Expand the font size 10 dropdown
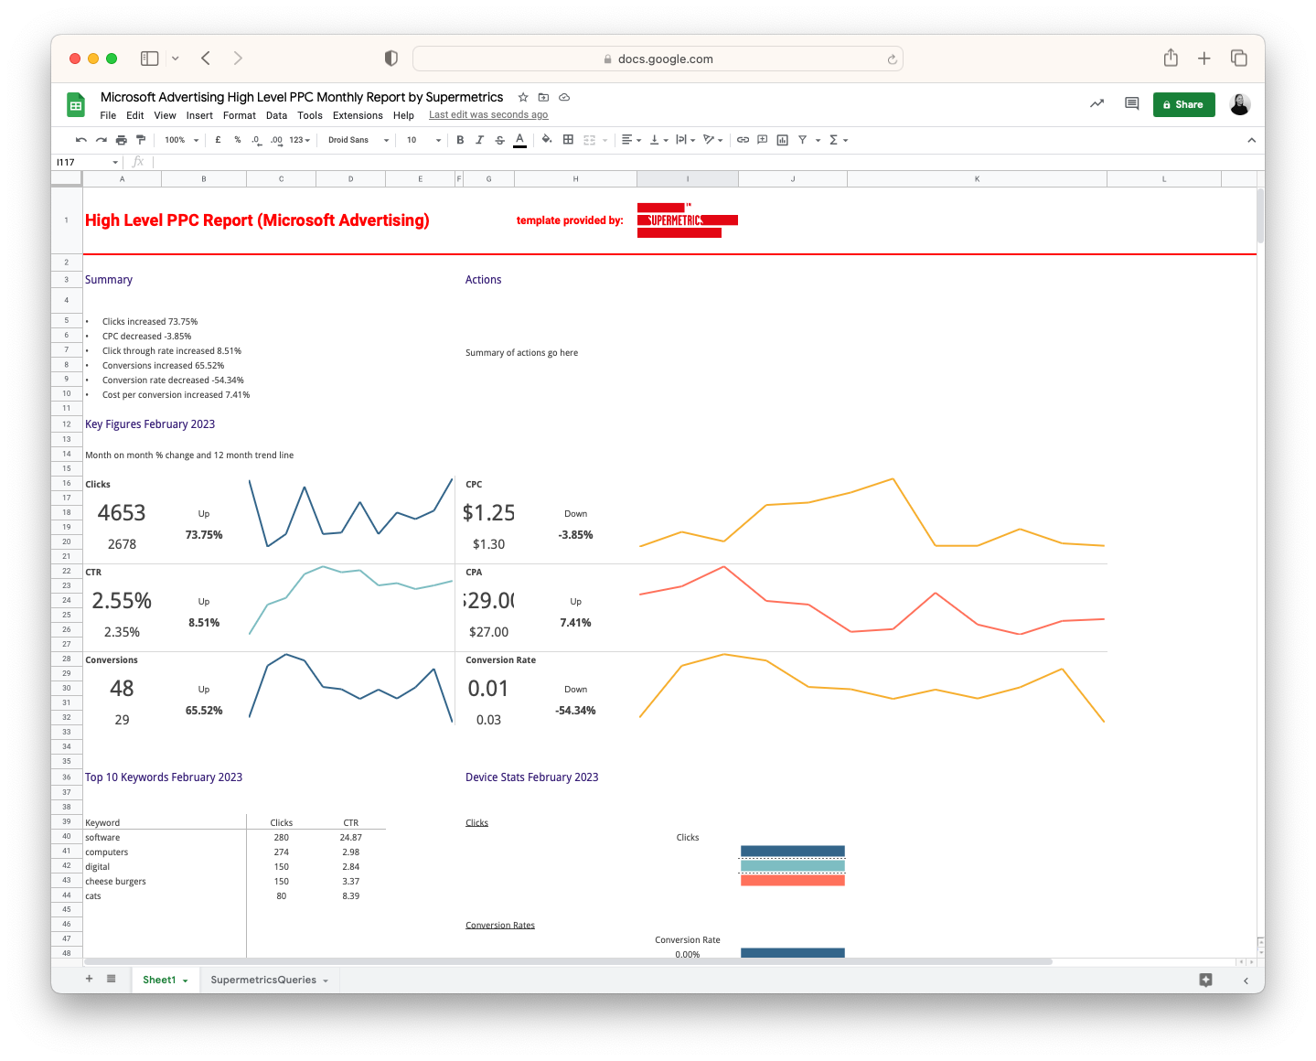 [x=424, y=140]
